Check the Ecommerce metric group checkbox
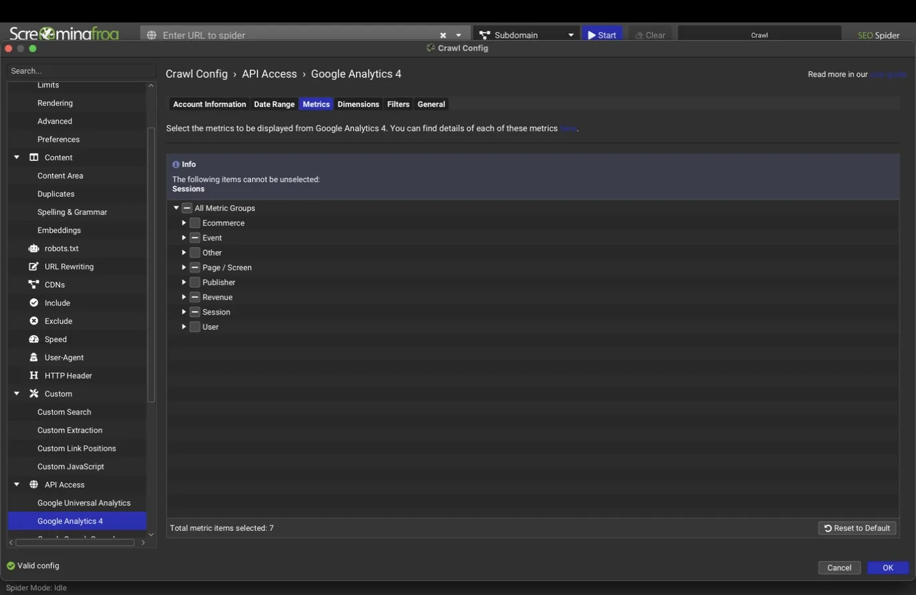The image size is (916, 595). coord(195,223)
